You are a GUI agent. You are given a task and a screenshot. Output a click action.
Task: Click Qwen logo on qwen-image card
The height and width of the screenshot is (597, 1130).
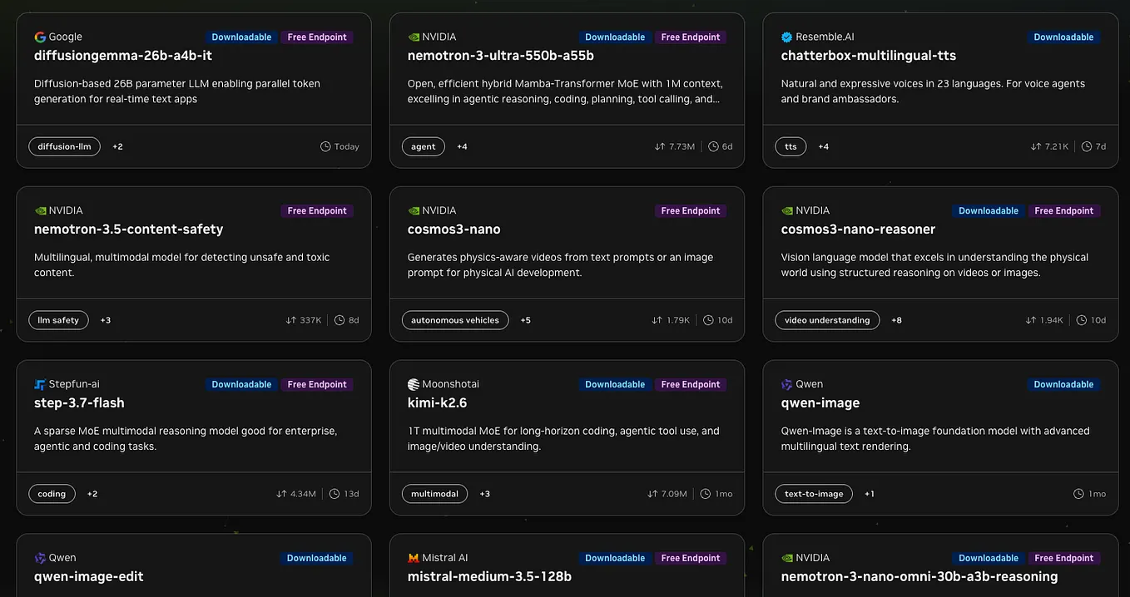click(787, 384)
